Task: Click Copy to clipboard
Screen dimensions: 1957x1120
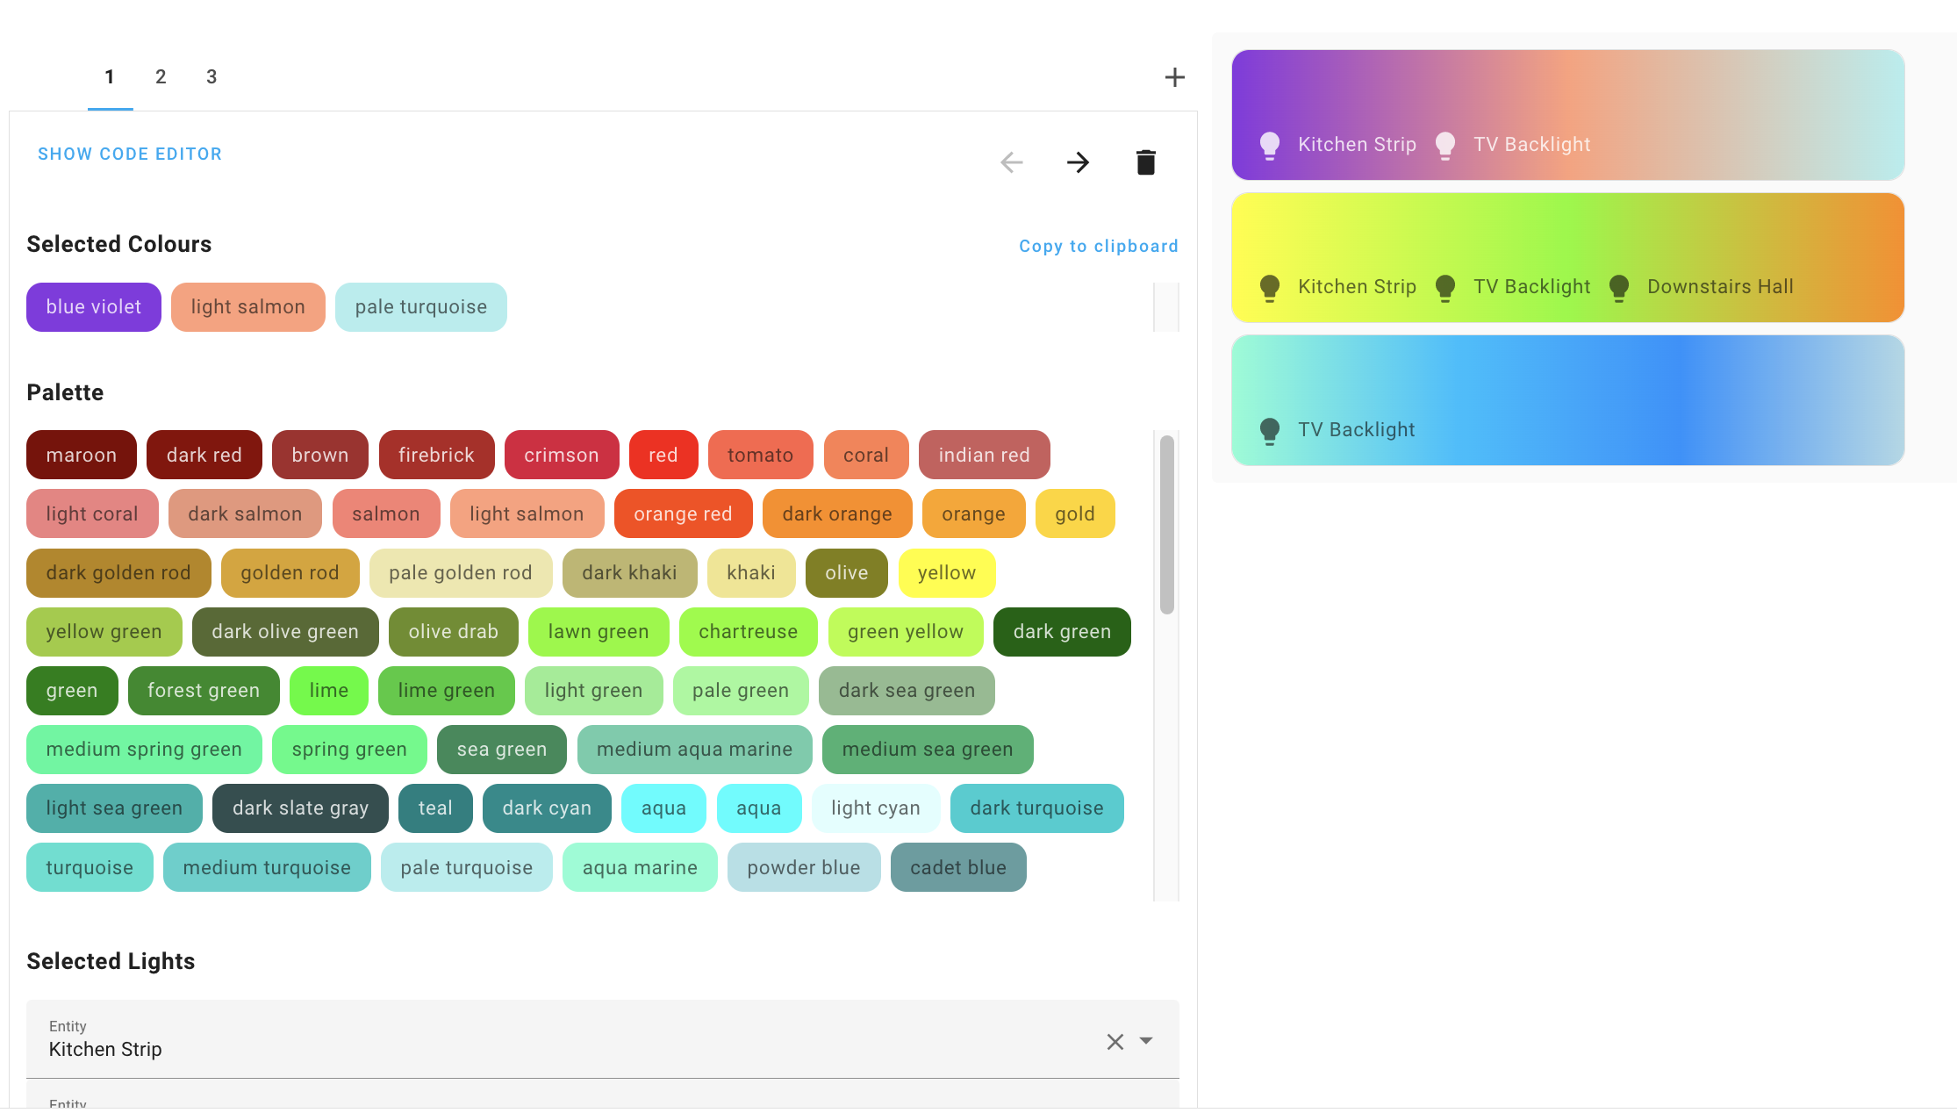Action: 1098,246
